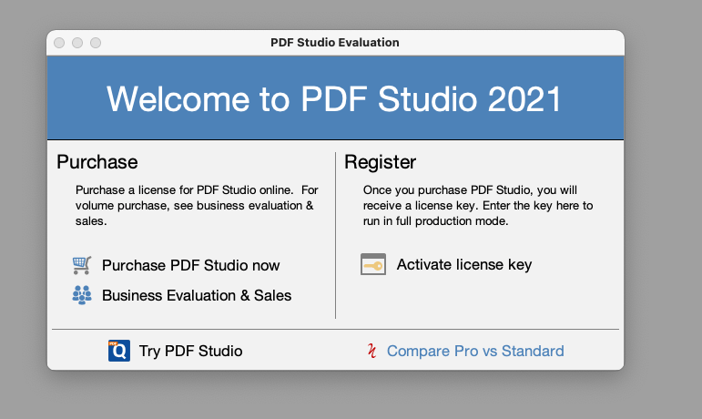This screenshot has width=702, height=419.
Task: Click the Purchase section heading
Action: (97, 162)
